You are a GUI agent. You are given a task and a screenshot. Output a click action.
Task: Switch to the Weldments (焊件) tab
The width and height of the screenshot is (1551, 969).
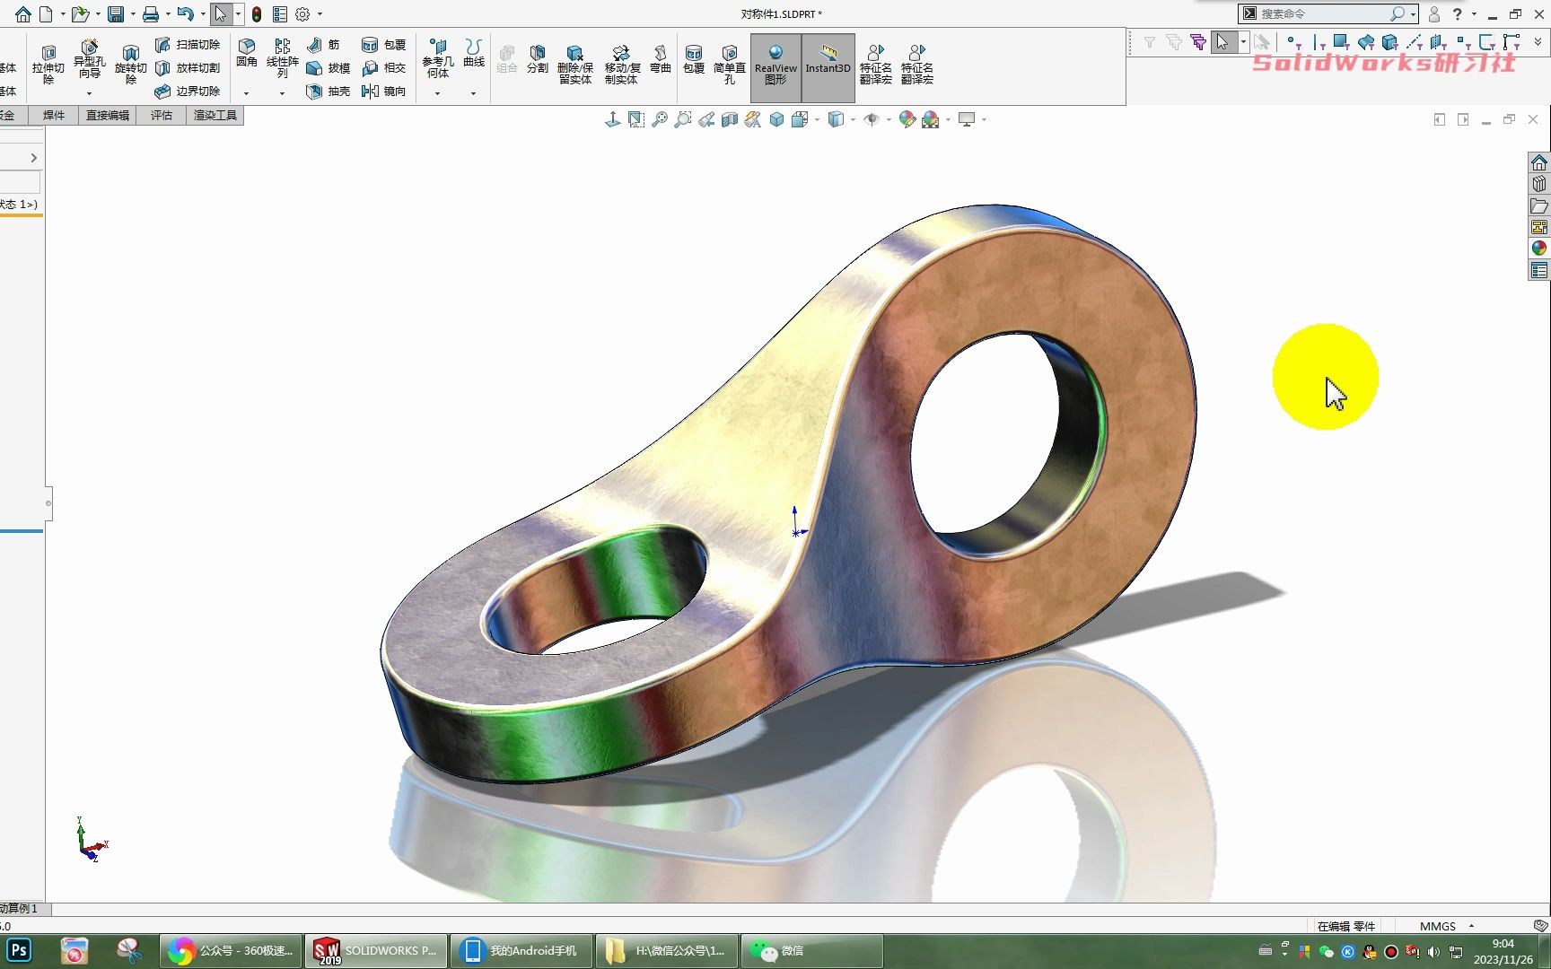tap(54, 116)
